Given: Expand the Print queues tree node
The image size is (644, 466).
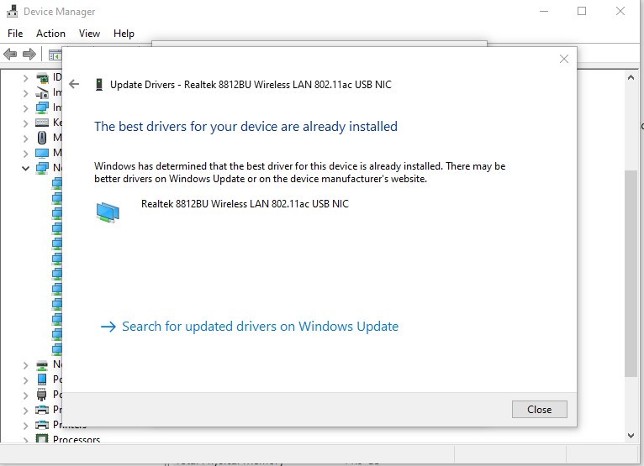Looking at the screenshot, I should point(25,410).
